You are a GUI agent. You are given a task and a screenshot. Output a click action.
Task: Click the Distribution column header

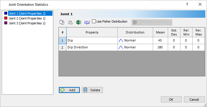(135, 32)
